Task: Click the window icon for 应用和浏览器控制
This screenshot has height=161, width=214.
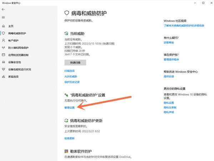Action: pyautogui.click(x=4, y=55)
